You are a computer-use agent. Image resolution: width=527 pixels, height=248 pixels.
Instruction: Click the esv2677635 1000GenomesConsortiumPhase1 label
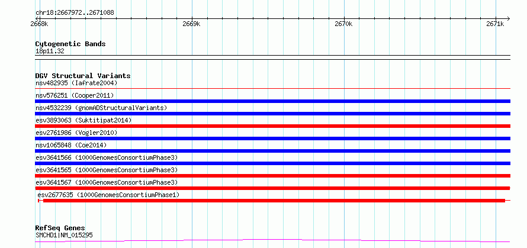(108, 195)
